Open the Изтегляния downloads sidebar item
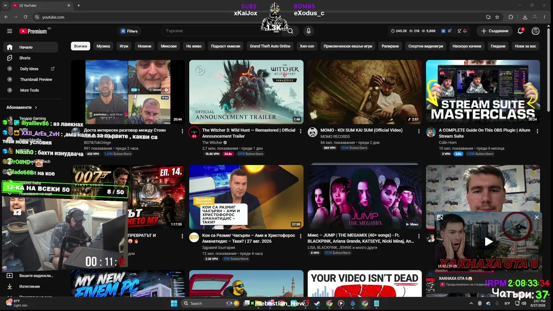 (30, 286)
